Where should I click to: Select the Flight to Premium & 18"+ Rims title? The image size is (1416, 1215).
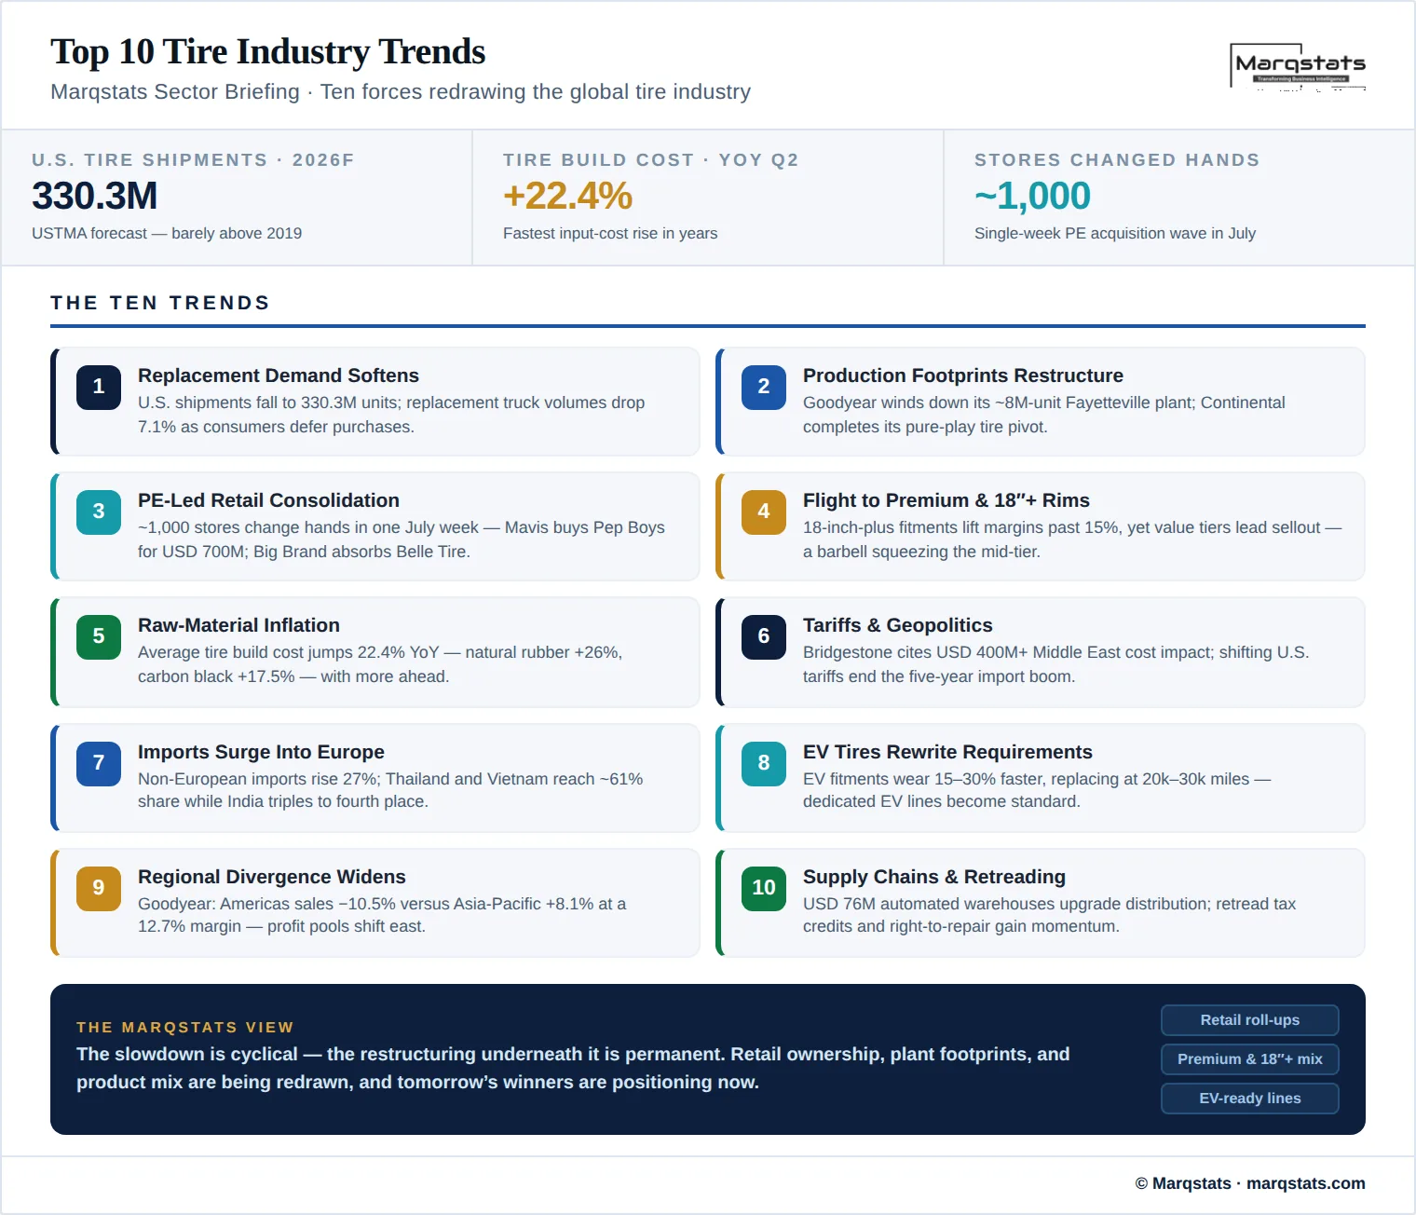point(946,500)
